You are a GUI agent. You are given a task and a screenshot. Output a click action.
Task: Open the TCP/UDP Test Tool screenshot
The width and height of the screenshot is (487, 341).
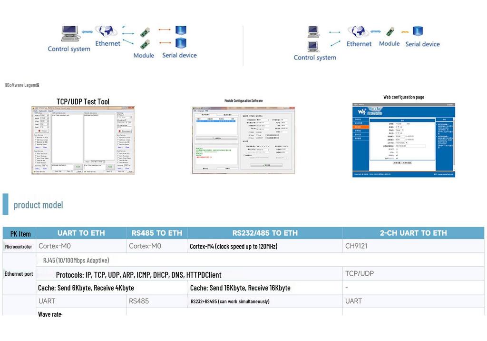tap(83, 140)
